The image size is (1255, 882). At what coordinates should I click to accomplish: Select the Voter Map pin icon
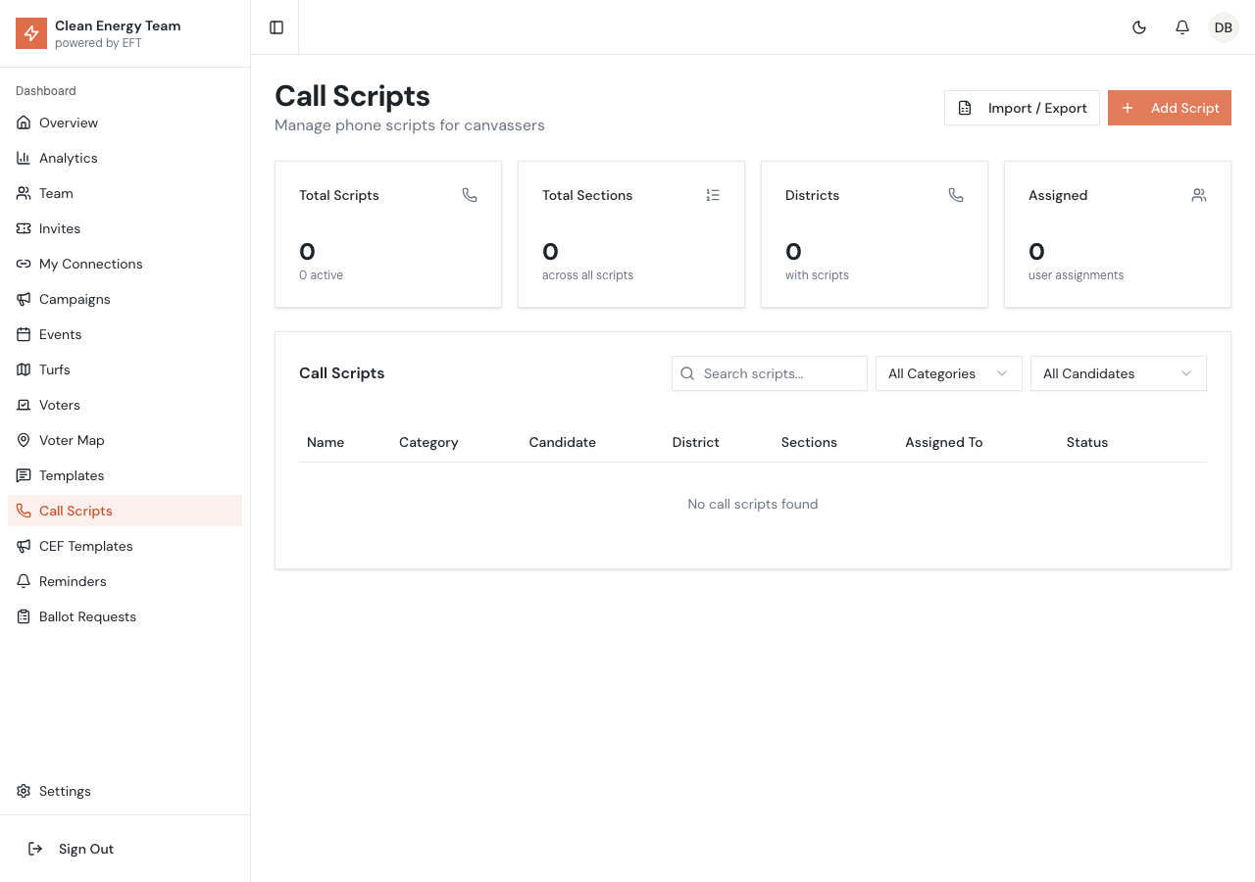(x=24, y=440)
